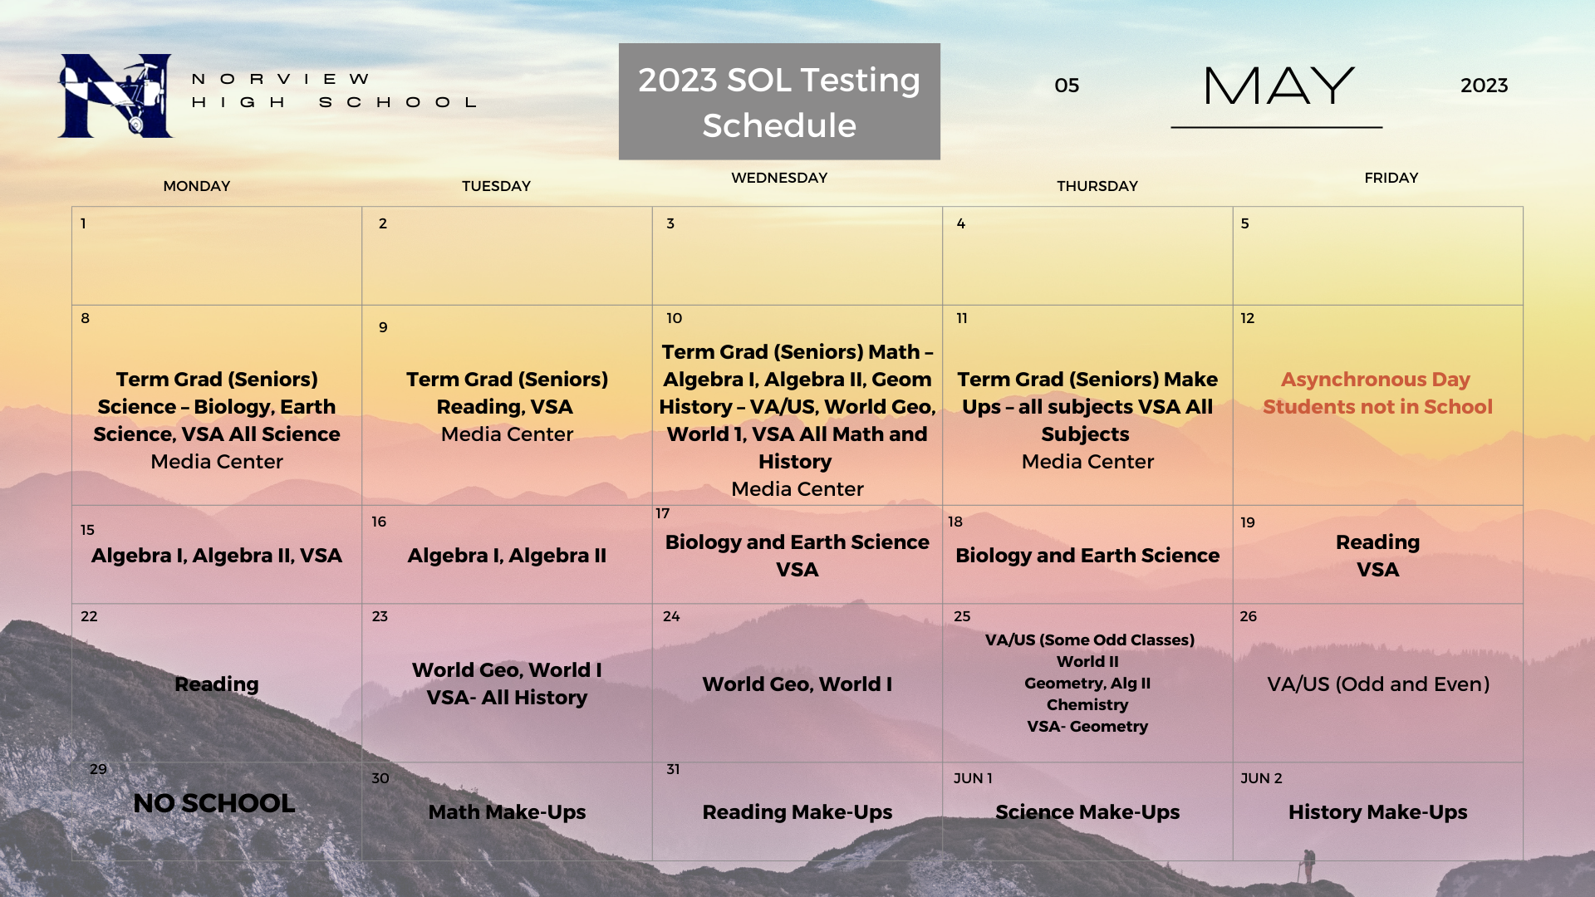This screenshot has height=897, width=1595.
Task: Click the hiker figure at bottom right
Action: pyautogui.click(x=1308, y=865)
